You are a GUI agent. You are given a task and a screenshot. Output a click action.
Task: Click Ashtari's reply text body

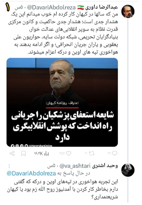(62, 189)
